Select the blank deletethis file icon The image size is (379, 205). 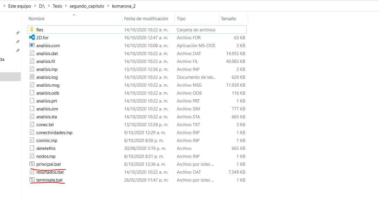pyautogui.click(x=32, y=148)
